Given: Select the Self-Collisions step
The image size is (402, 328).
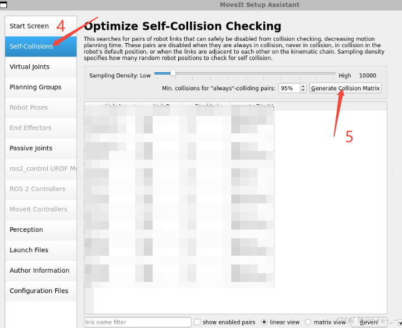Looking at the screenshot, I should click(x=41, y=47).
